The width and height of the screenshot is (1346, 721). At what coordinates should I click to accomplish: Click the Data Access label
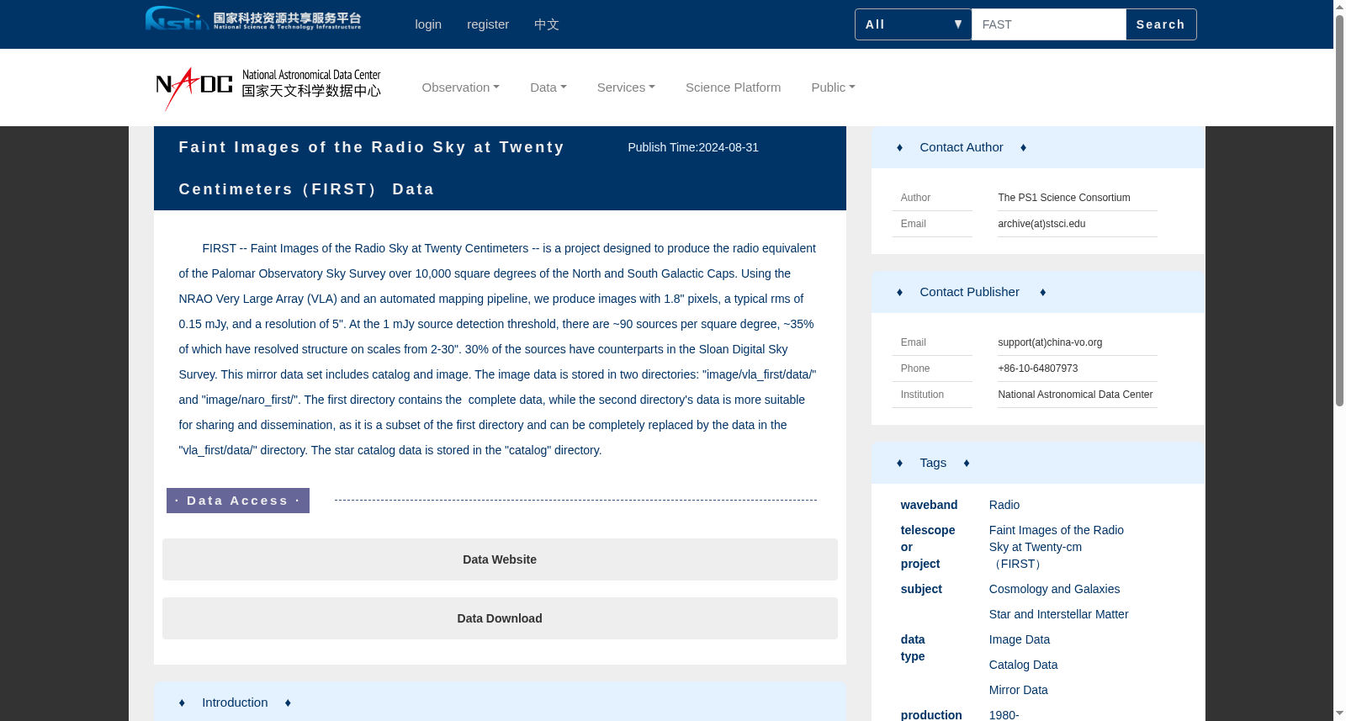238,501
